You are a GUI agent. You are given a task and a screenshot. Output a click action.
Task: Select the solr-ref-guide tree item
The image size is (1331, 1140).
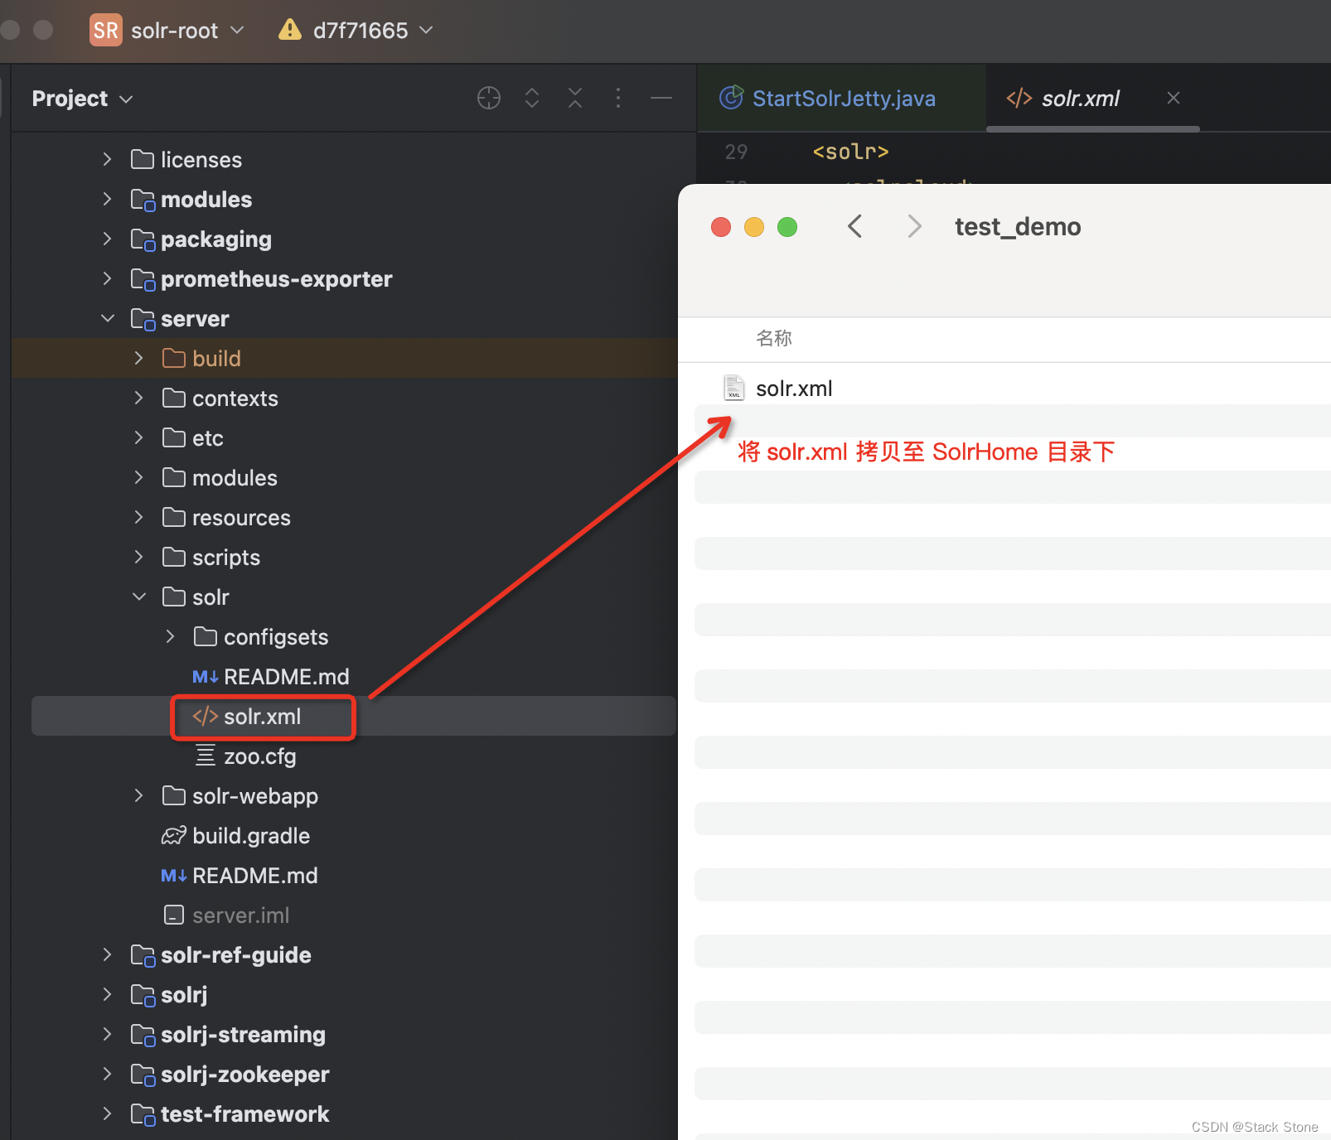[x=235, y=955]
